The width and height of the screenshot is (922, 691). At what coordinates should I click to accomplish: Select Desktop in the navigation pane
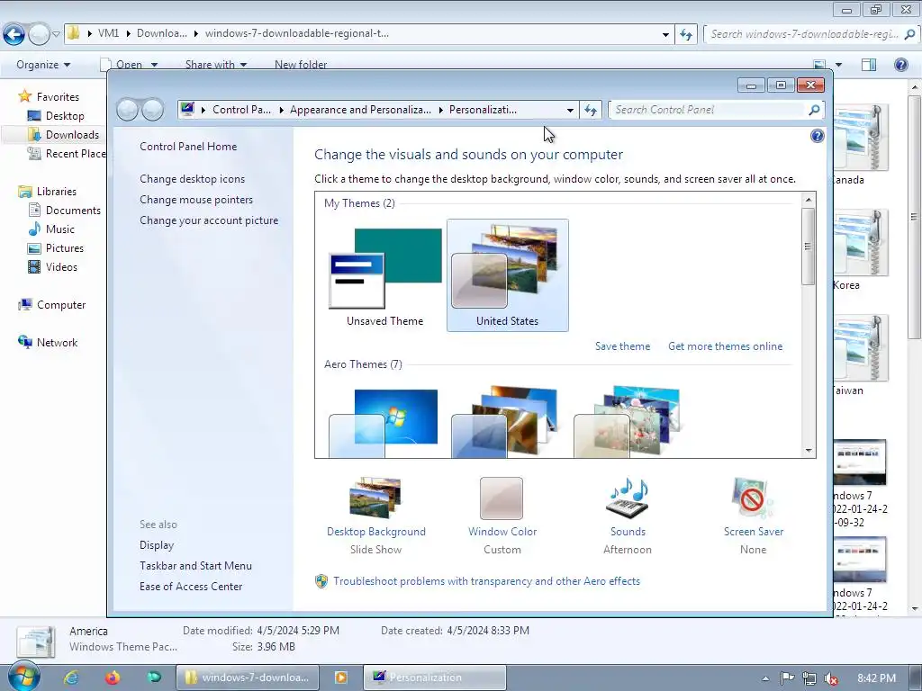coord(65,116)
